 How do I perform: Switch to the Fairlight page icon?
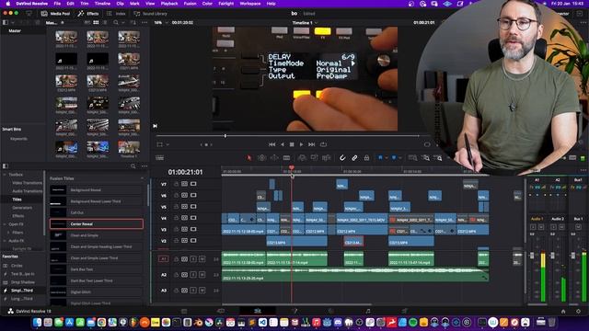pyautogui.click(x=368, y=311)
